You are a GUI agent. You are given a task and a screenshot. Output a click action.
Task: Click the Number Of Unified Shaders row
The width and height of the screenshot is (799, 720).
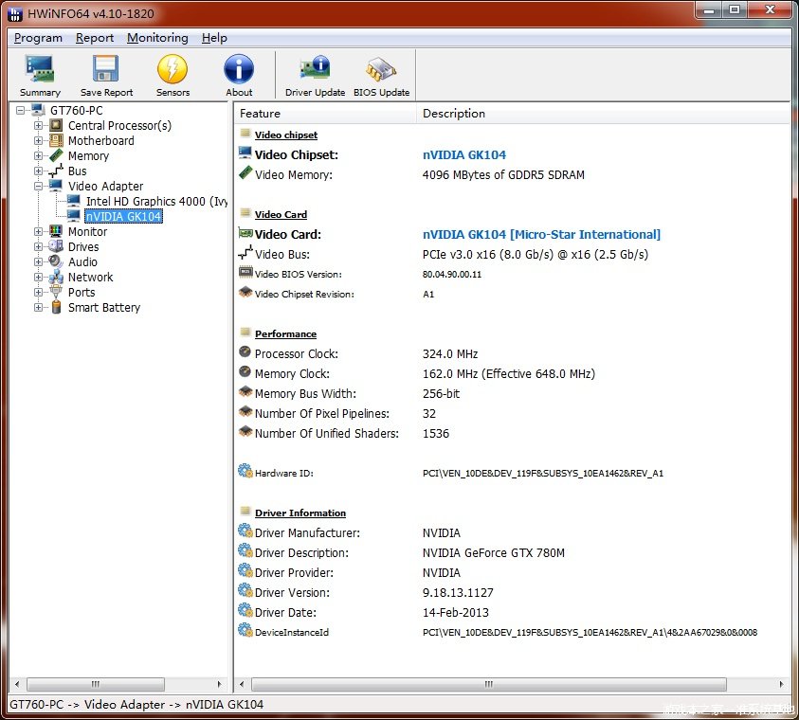coord(512,433)
